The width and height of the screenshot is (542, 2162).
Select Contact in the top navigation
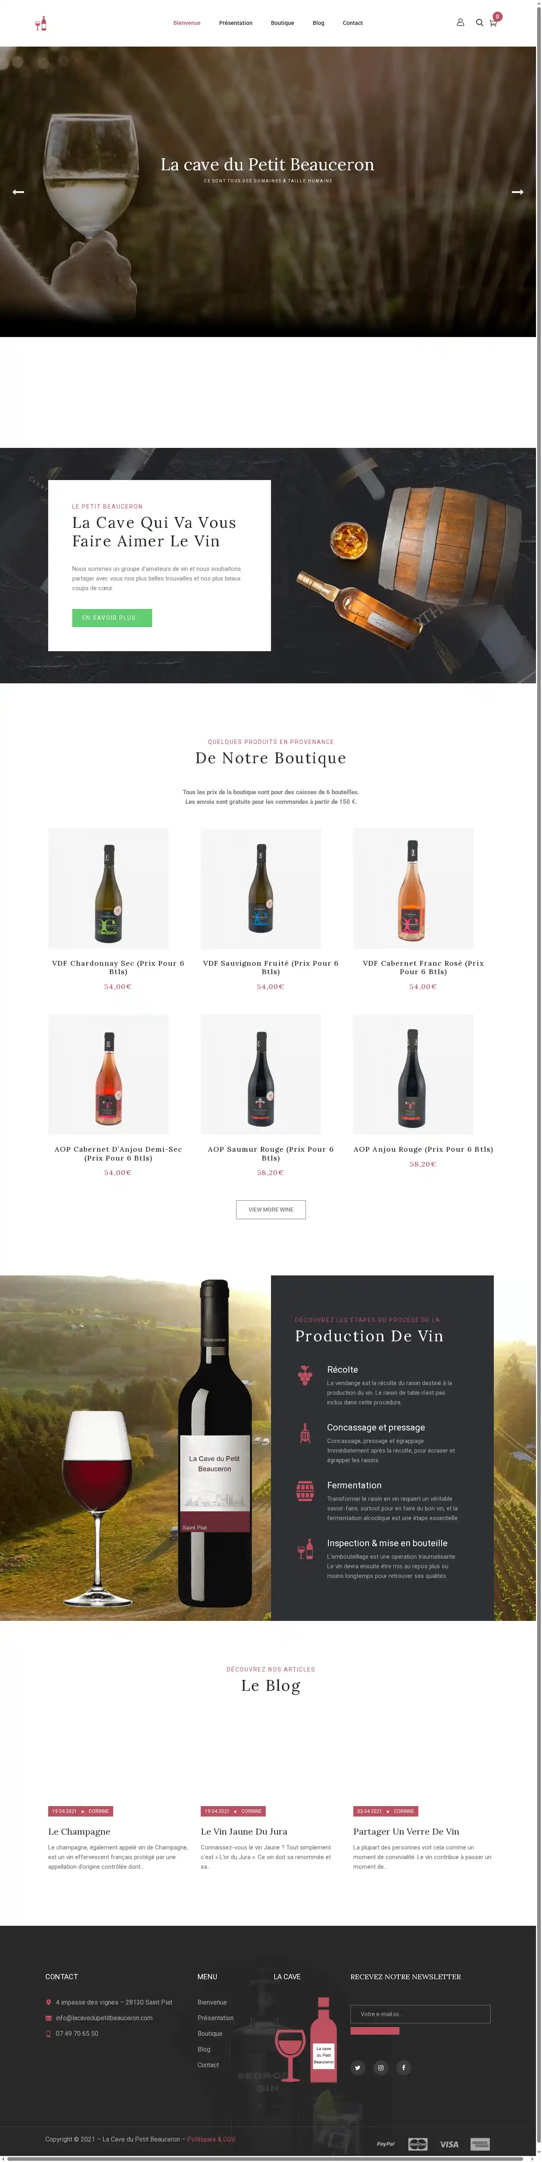click(x=353, y=22)
